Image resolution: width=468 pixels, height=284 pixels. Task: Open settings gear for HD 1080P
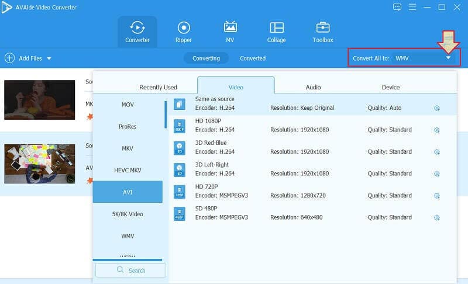coord(437,130)
